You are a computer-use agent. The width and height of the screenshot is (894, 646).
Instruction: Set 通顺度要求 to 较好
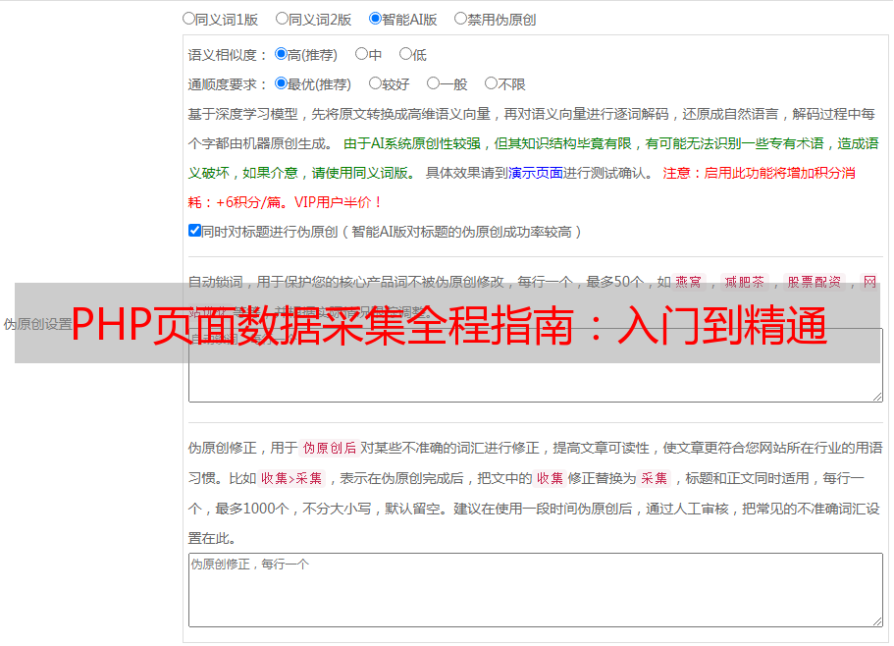point(375,83)
